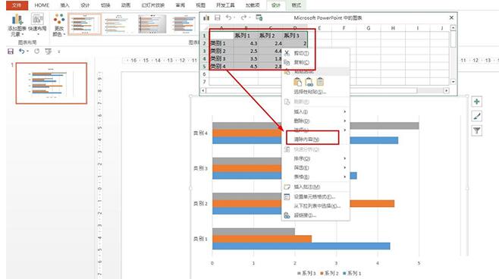Open the Change Colors dropdown

click(x=59, y=25)
